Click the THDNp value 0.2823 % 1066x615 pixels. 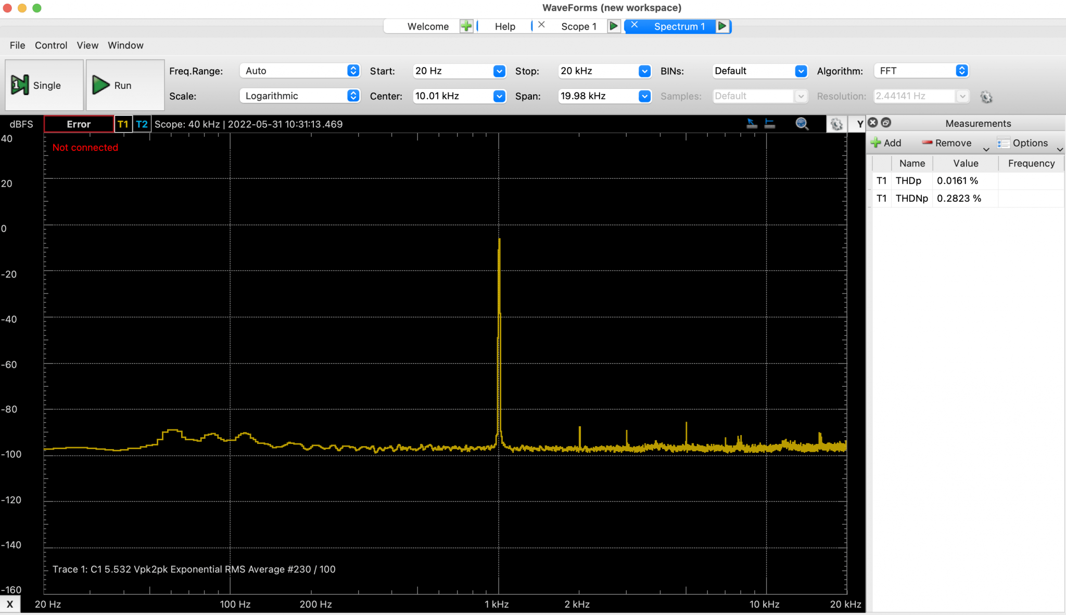959,198
